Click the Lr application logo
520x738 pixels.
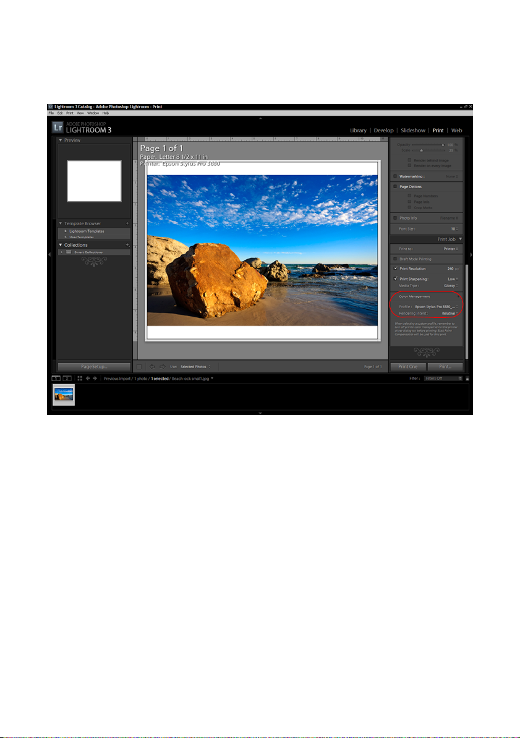(x=58, y=127)
